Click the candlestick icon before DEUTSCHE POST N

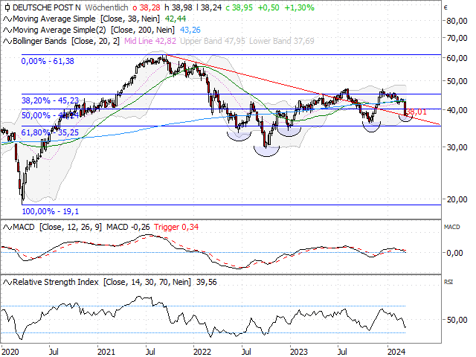tap(7, 7)
